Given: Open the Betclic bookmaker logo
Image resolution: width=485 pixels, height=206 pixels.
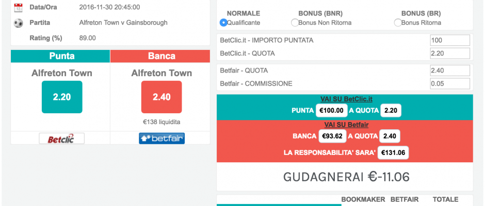Looking at the screenshot, I should click(x=61, y=139).
